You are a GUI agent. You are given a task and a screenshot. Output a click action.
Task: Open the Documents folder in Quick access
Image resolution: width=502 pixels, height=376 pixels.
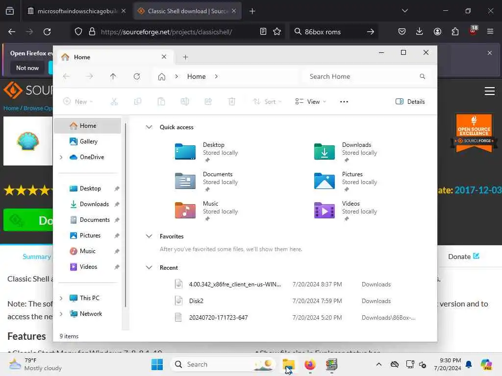point(206,181)
